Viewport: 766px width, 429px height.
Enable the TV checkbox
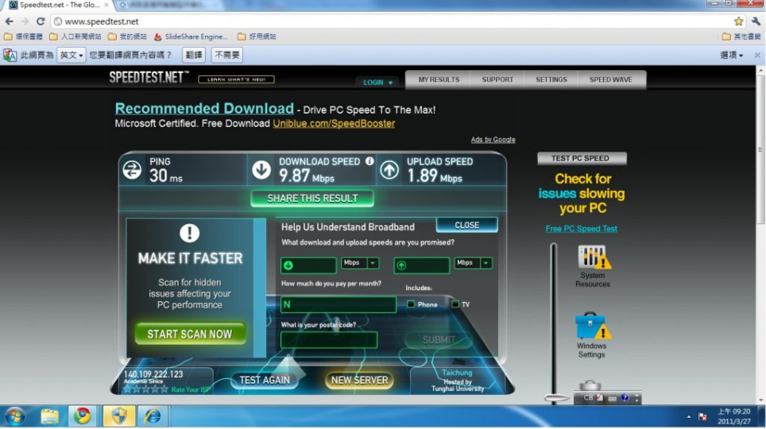click(455, 304)
